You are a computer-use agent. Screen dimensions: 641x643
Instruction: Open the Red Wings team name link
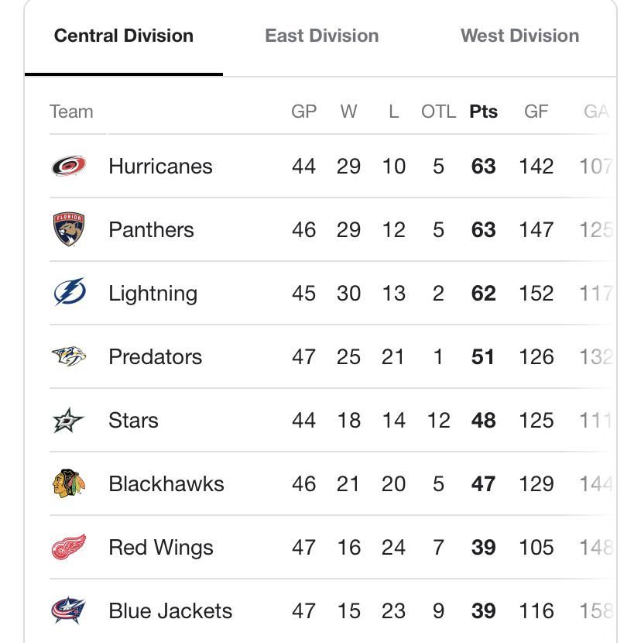pos(161,548)
